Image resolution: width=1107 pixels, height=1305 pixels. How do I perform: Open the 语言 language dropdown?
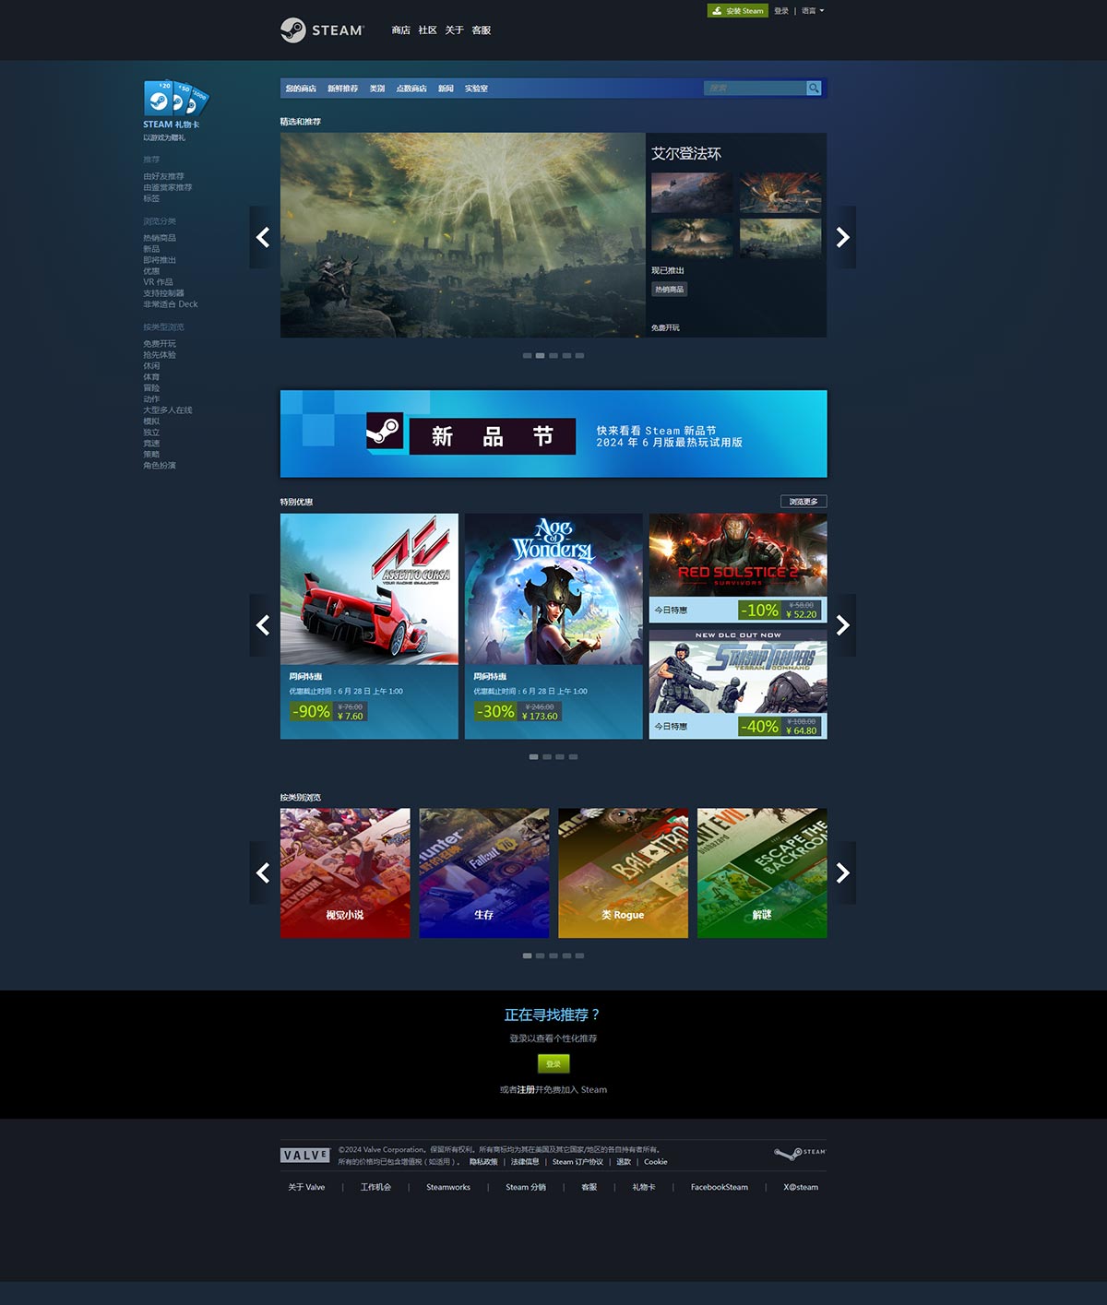coord(813,11)
